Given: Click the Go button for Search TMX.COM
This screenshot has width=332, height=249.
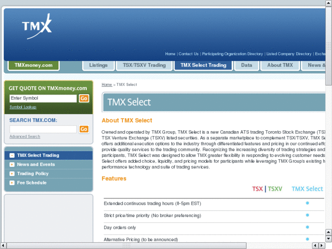Looking at the screenshot, I should (84, 129).
